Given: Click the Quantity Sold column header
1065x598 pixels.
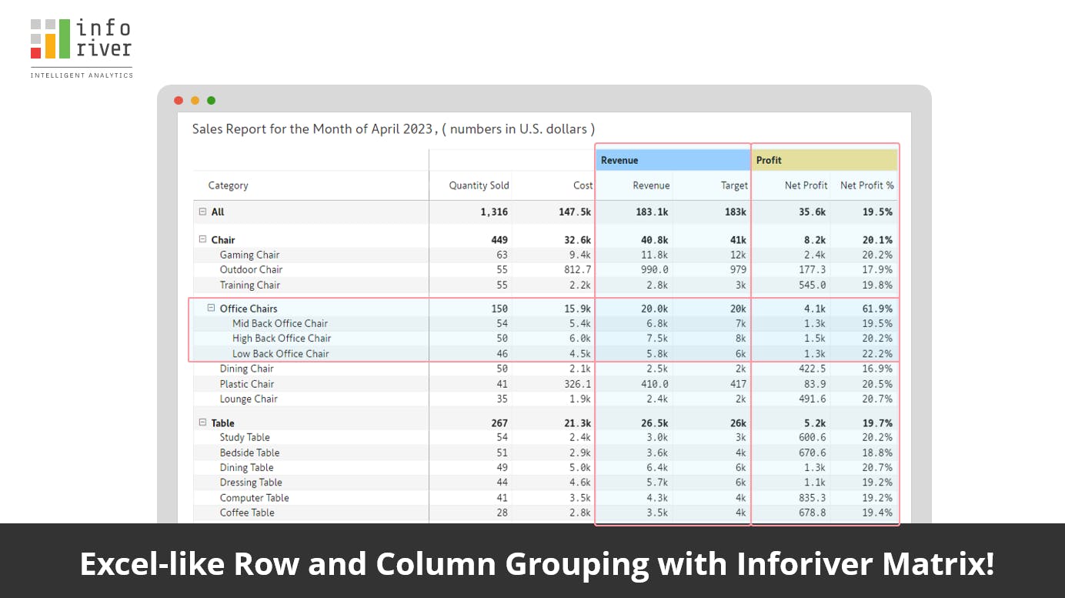Looking at the screenshot, I should click(479, 185).
